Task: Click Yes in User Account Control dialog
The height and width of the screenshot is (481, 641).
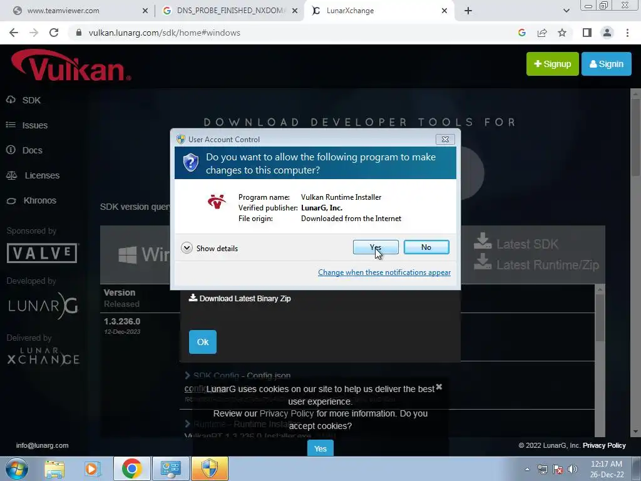Action: [376, 247]
